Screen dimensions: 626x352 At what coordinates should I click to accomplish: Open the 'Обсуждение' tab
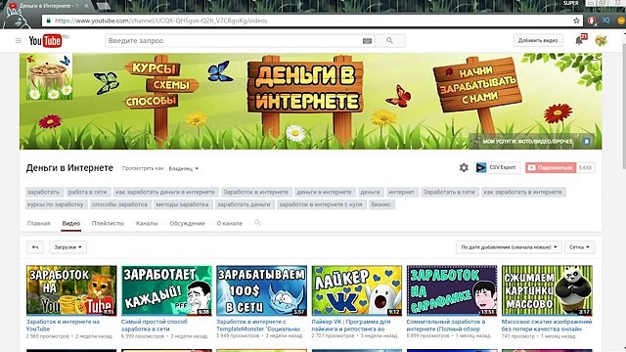tap(187, 223)
